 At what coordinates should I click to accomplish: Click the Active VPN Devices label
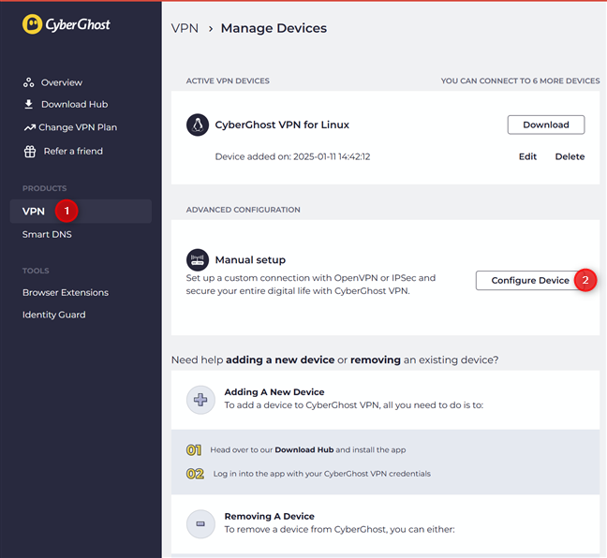click(x=228, y=81)
